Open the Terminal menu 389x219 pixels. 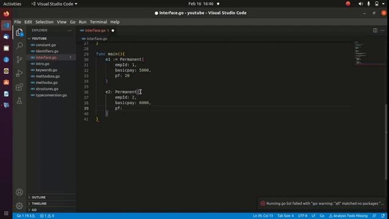pyautogui.click(x=98, y=22)
